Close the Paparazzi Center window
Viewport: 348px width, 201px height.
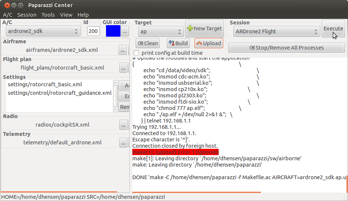[x=7, y=5]
